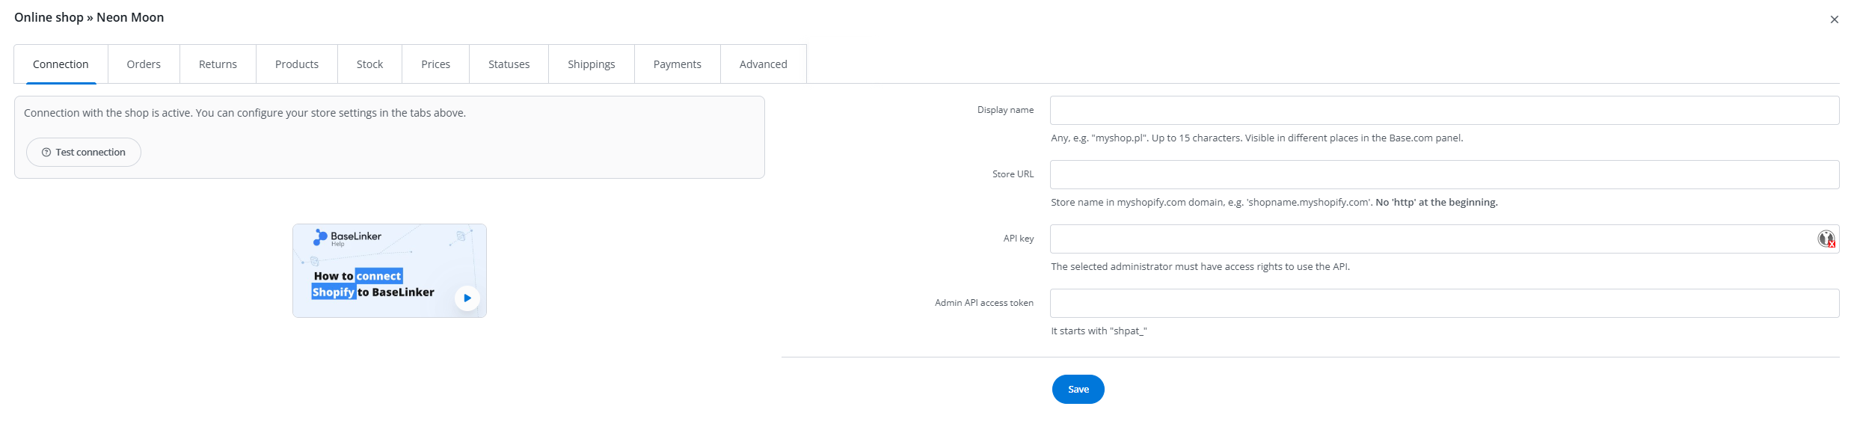Switch to the Shippings tab

pyautogui.click(x=591, y=64)
